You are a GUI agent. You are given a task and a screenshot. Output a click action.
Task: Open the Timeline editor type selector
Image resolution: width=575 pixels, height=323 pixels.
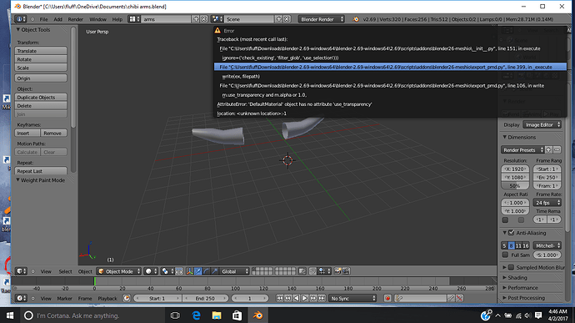click(x=22, y=298)
